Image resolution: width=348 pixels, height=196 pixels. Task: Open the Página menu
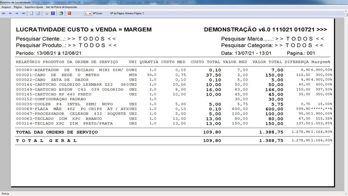(x=18, y=7)
